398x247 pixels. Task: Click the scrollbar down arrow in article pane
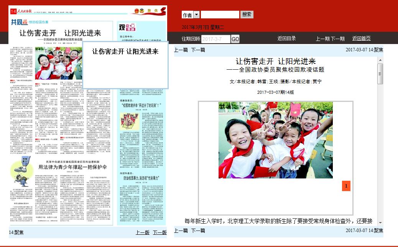380,222
